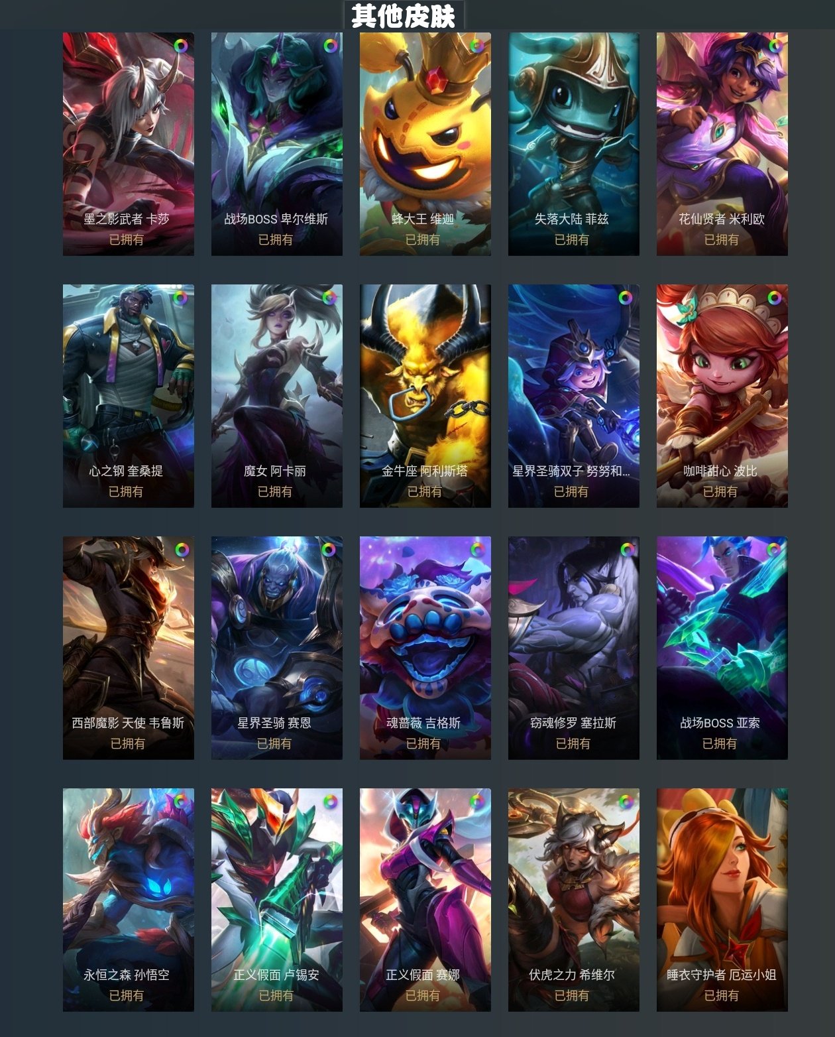Click chroma icon on 战场BOSS 卑尔维斯 card
The image size is (835, 1037).
tap(330, 46)
